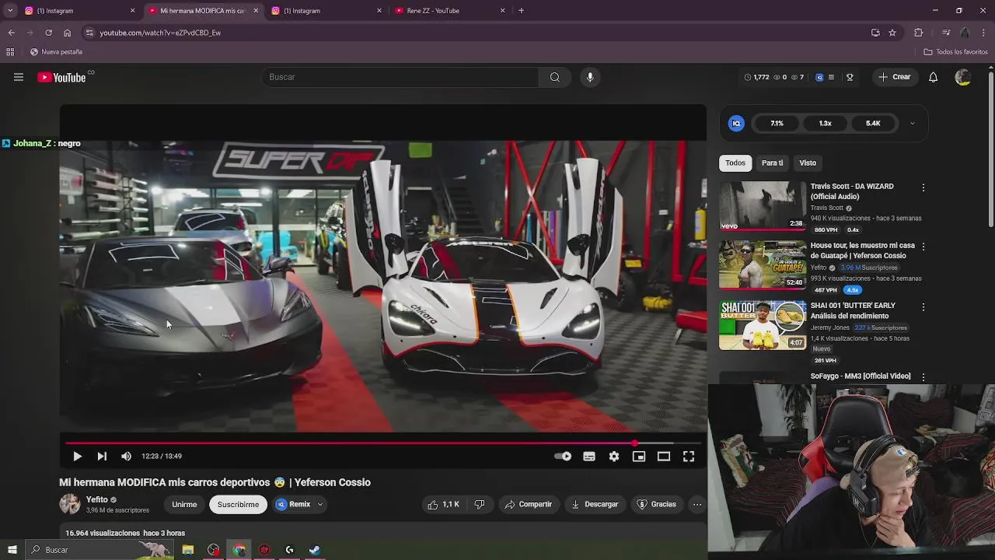Skip to next video
The image size is (995, 560).
pos(102,457)
